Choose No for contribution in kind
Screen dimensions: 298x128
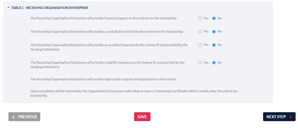[214, 32]
